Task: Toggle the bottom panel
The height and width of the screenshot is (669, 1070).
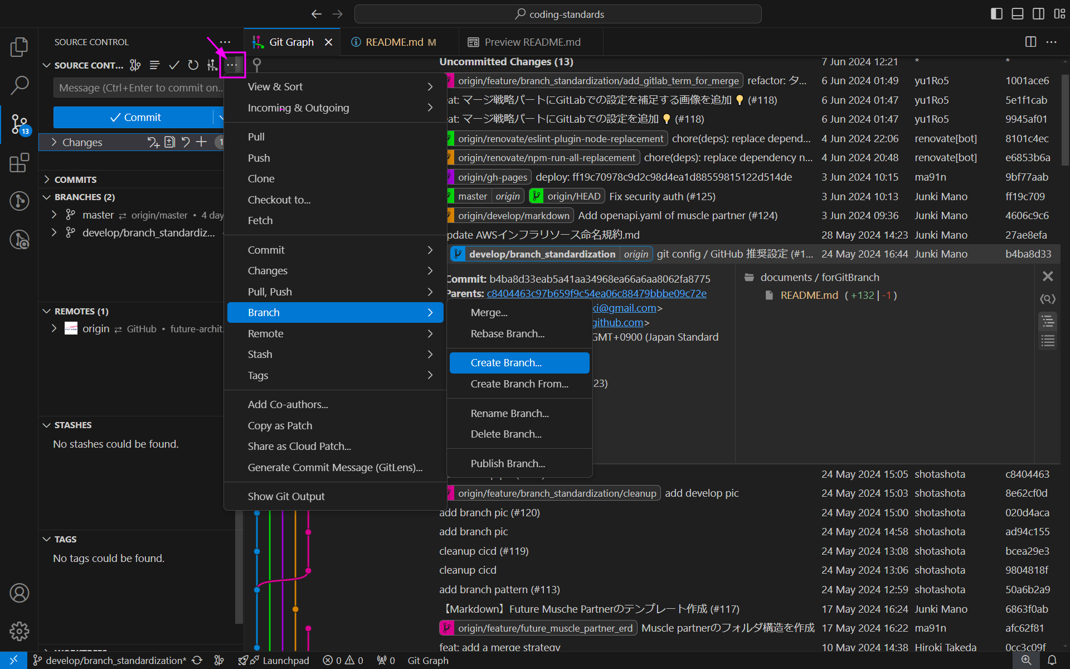Action: coord(1018,14)
